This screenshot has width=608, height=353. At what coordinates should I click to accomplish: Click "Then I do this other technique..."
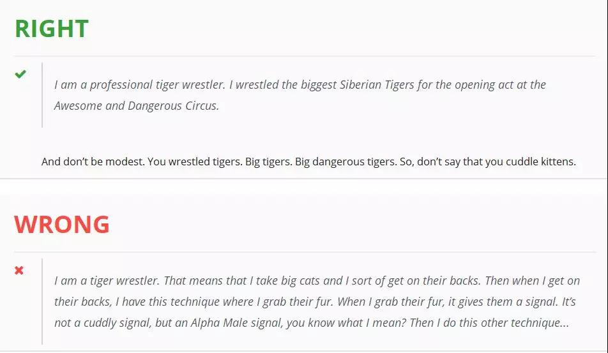pos(489,323)
